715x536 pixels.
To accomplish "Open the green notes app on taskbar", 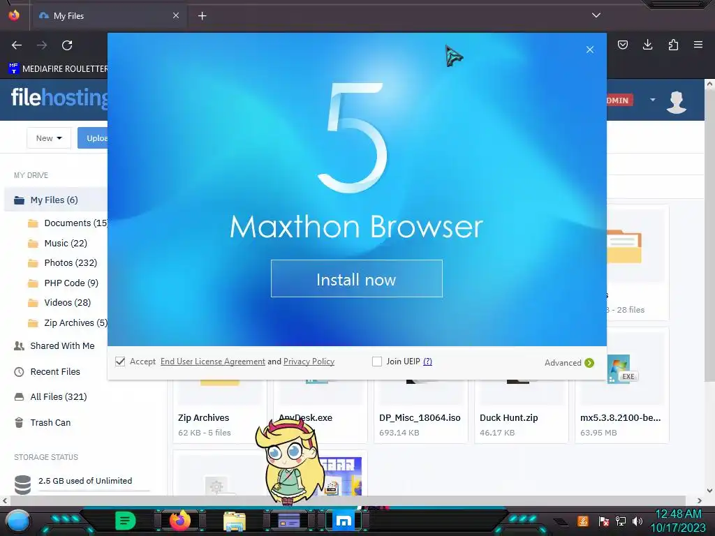I will tap(126, 521).
